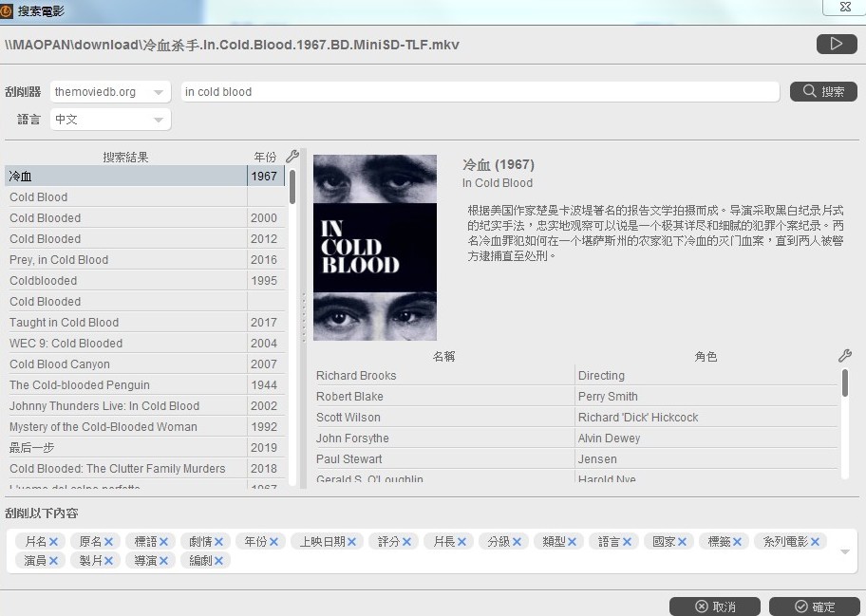Image resolution: width=866 pixels, height=616 pixels.
Task: Remove the 語言 tag
Action: (x=627, y=542)
